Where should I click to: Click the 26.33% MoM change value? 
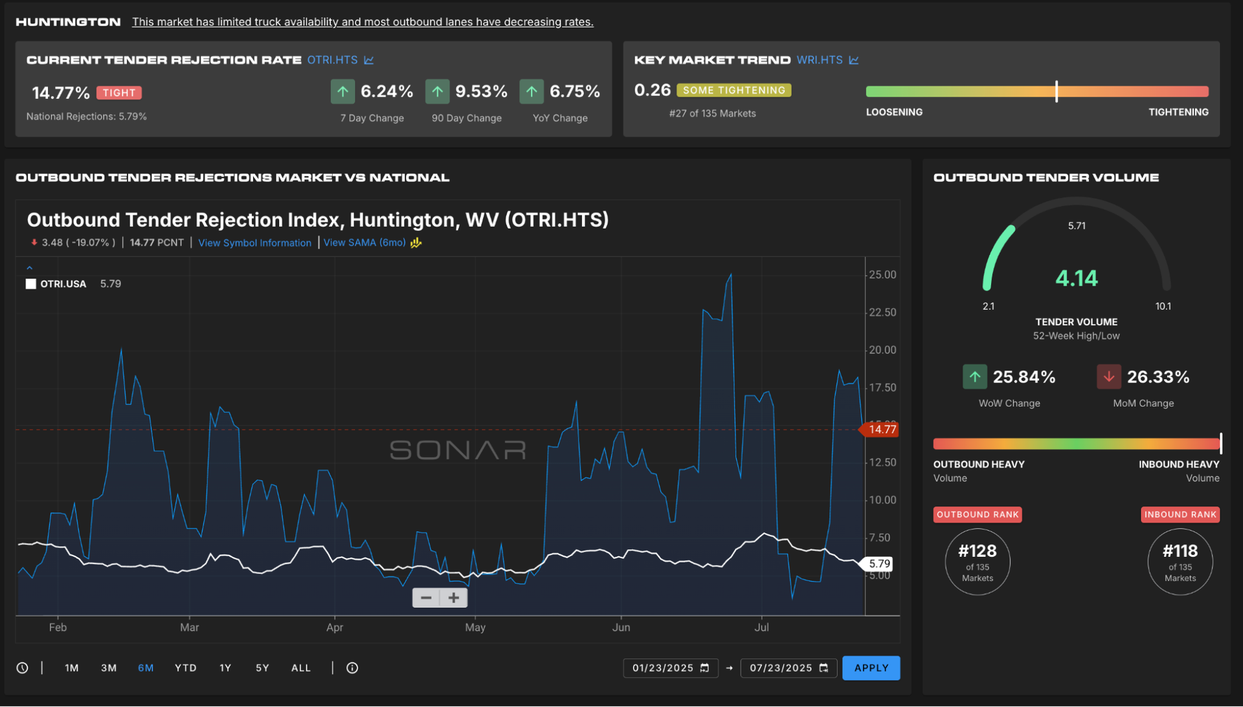point(1158,376)
